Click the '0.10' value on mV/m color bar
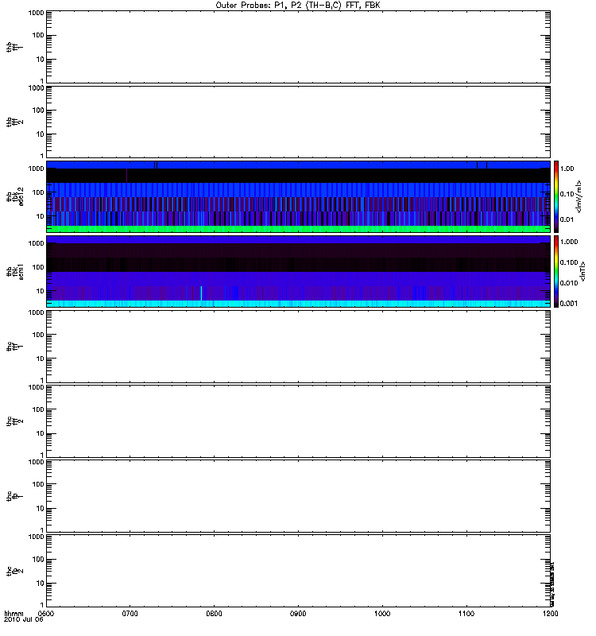 (567, 194)
